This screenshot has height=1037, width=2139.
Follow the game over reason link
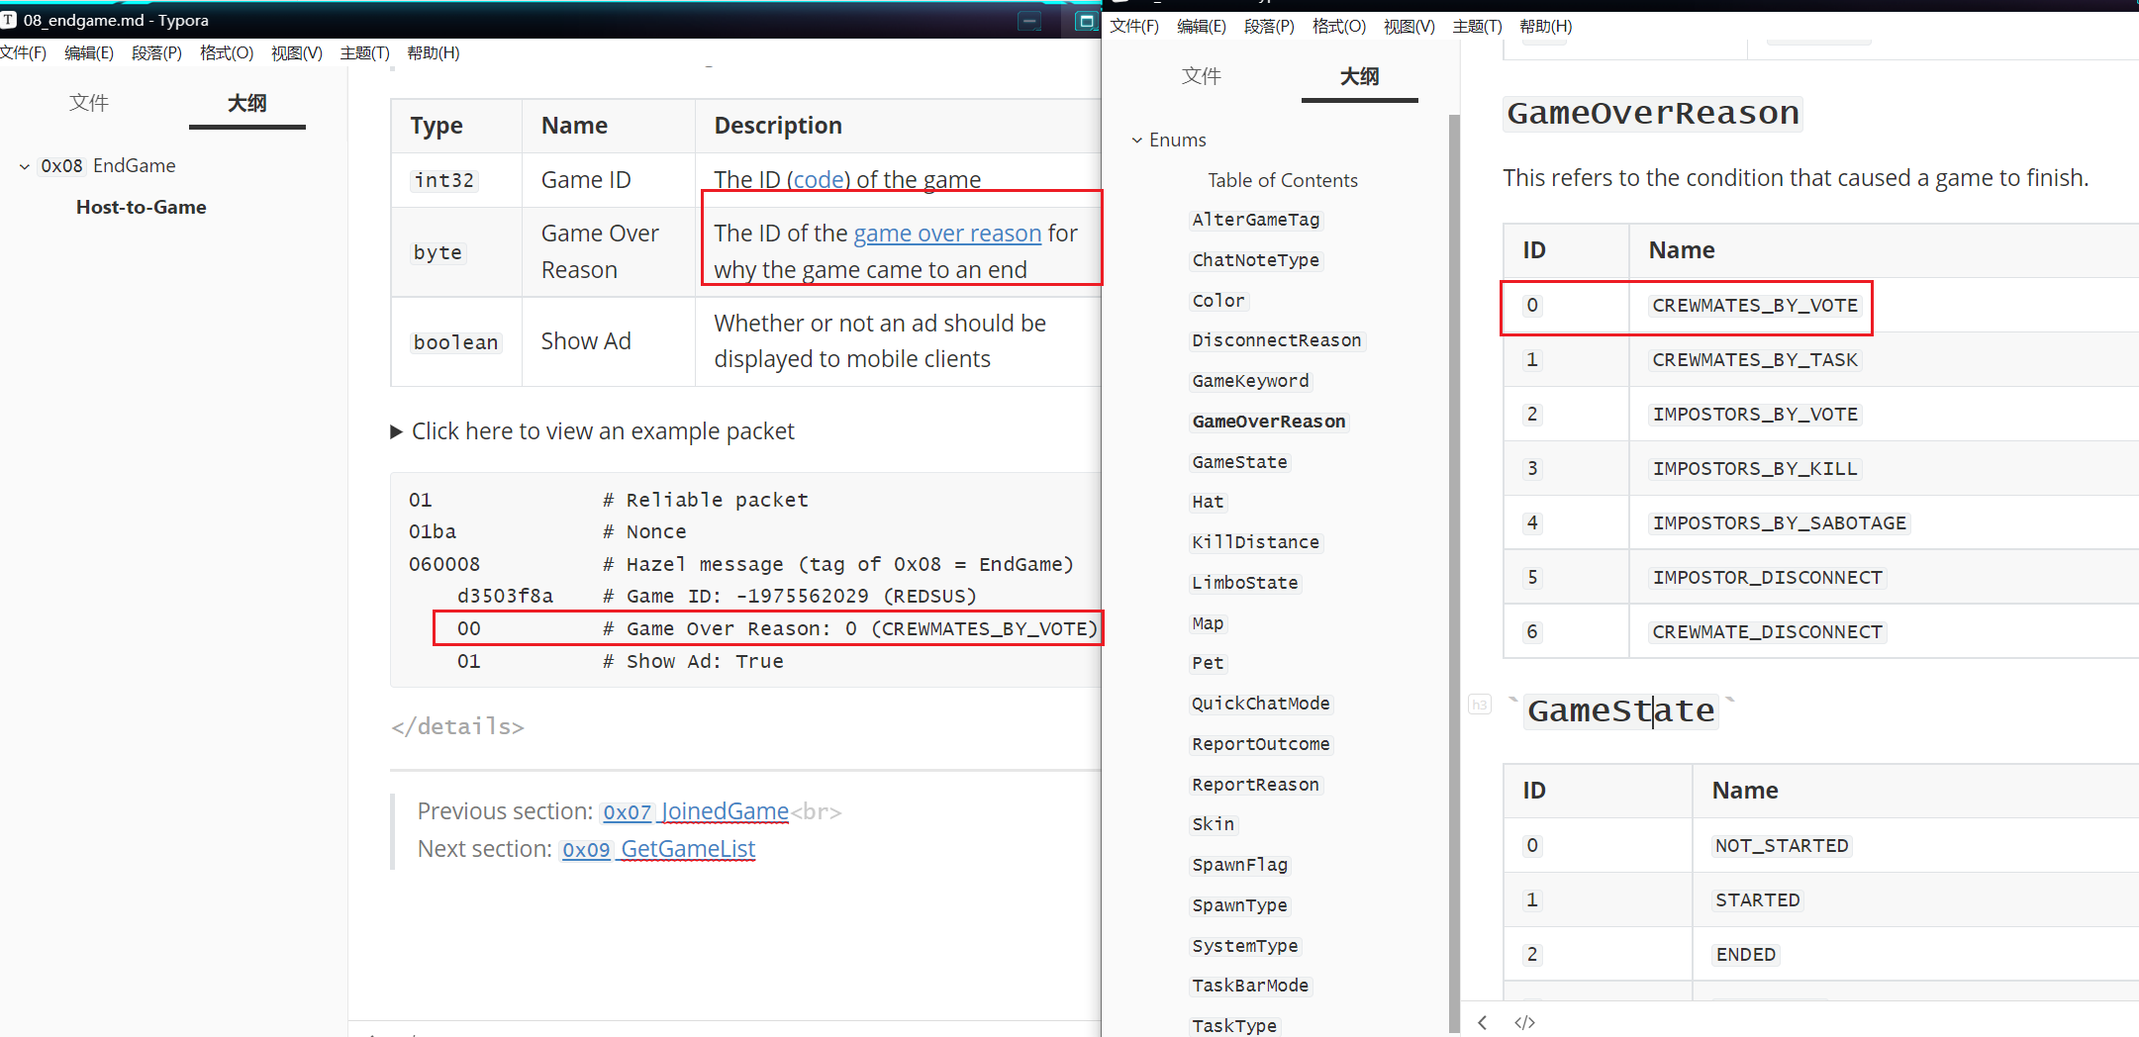[947, 234]
